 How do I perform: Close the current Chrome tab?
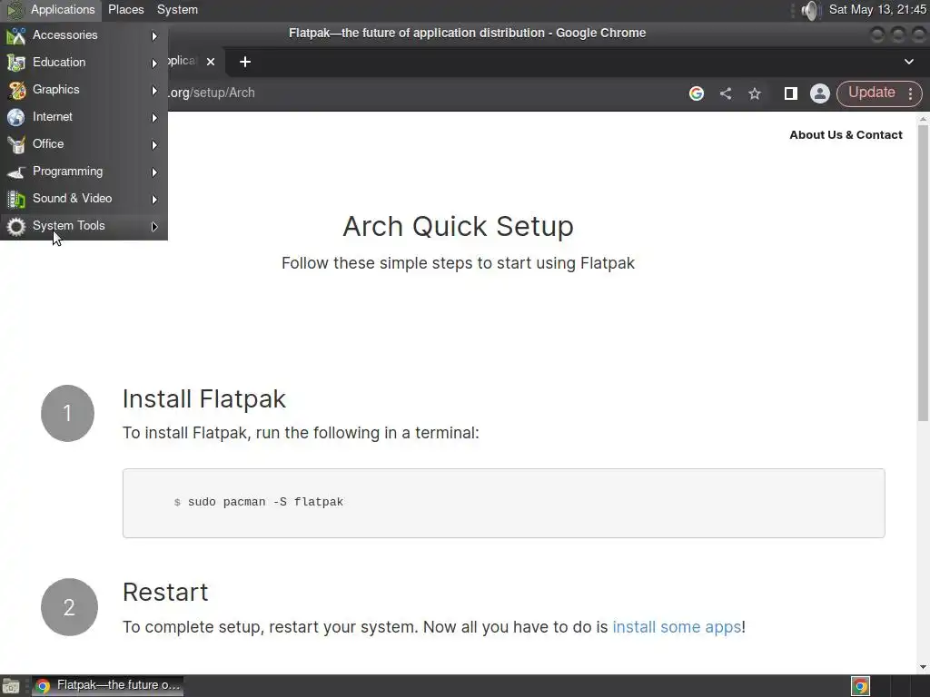pos(211,62)
